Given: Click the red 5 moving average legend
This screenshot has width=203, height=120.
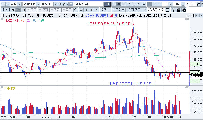Looking at the screenshot, I should 23,20.
